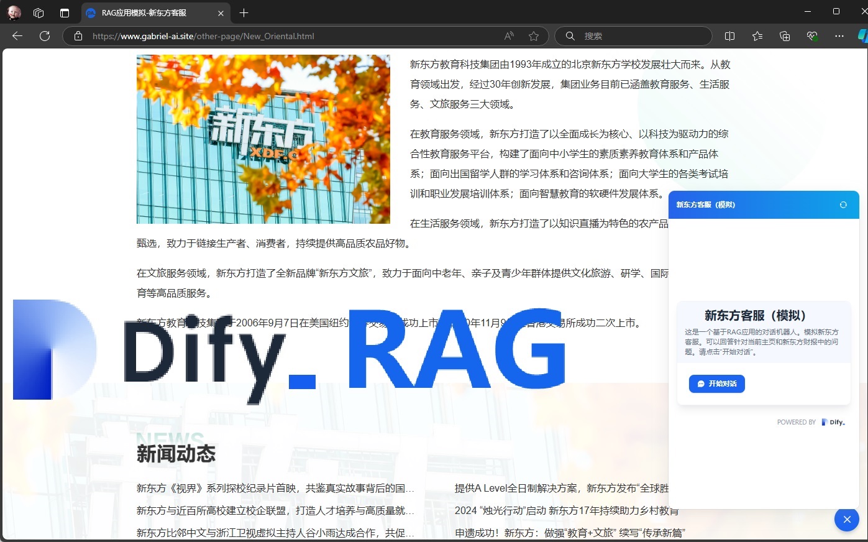This screenshot has height=542, width=868.
Task: Open the Collections icon
Action: coord(785,36)
